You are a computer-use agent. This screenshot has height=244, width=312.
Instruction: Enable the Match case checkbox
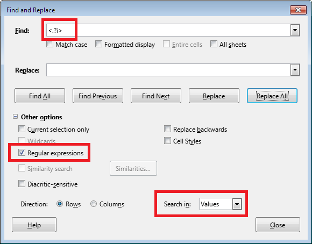[49, 44]
